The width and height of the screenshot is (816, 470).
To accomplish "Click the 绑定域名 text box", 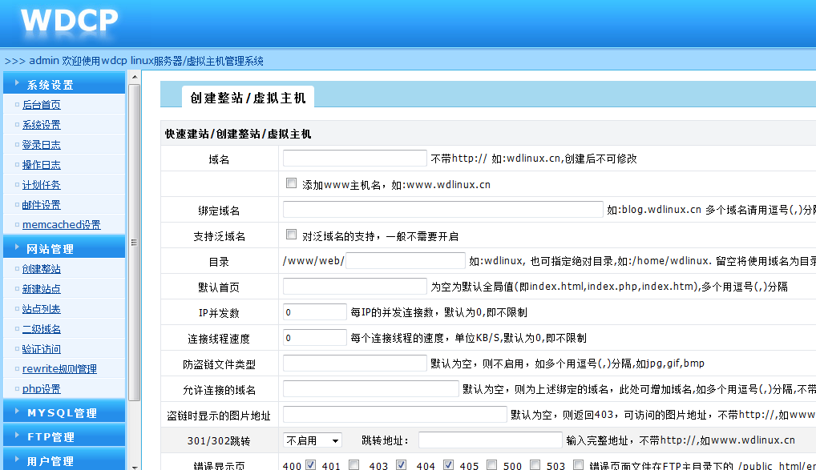I will pyautogui.click(x=442, y=209).
